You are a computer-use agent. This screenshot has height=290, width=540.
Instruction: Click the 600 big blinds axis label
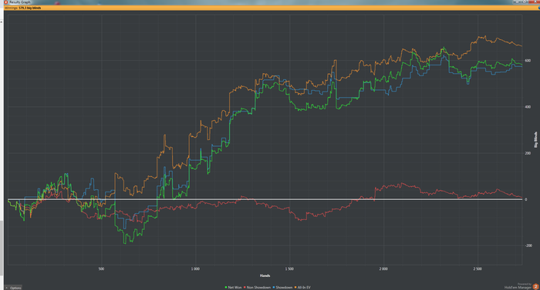pyautogui.click(x=527, y=61)
